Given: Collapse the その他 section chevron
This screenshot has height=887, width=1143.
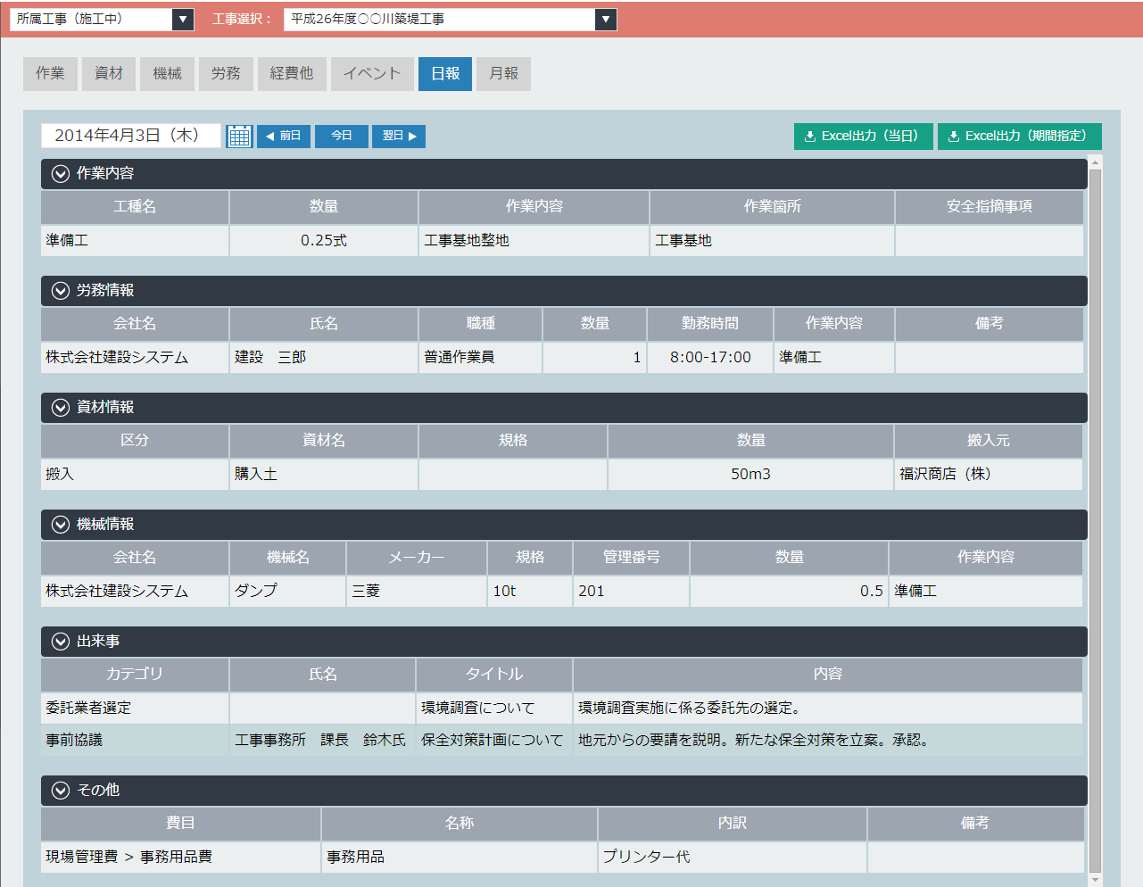Looking at the screenshot, I should [61, 791].
